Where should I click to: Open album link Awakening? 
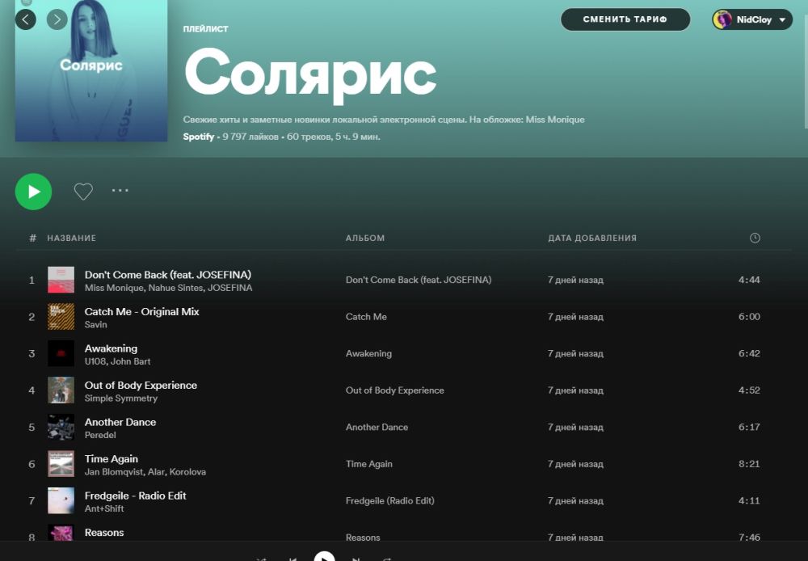coord(368,354)
